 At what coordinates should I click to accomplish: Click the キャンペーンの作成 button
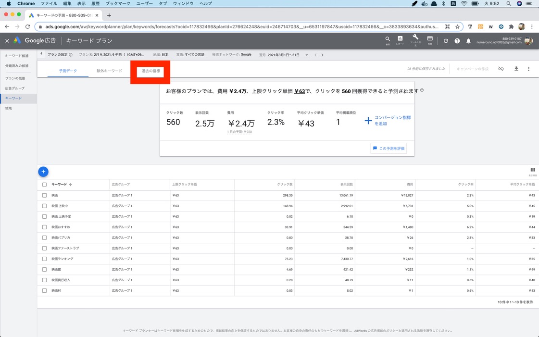pos(472,69)
